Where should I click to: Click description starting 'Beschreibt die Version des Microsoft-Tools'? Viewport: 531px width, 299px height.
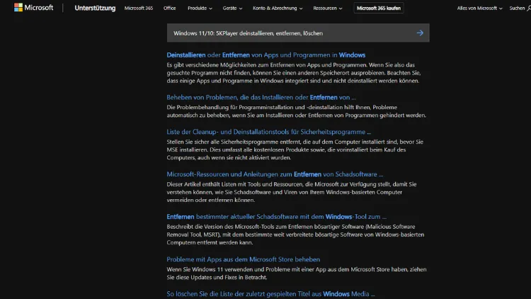(295, 235)
